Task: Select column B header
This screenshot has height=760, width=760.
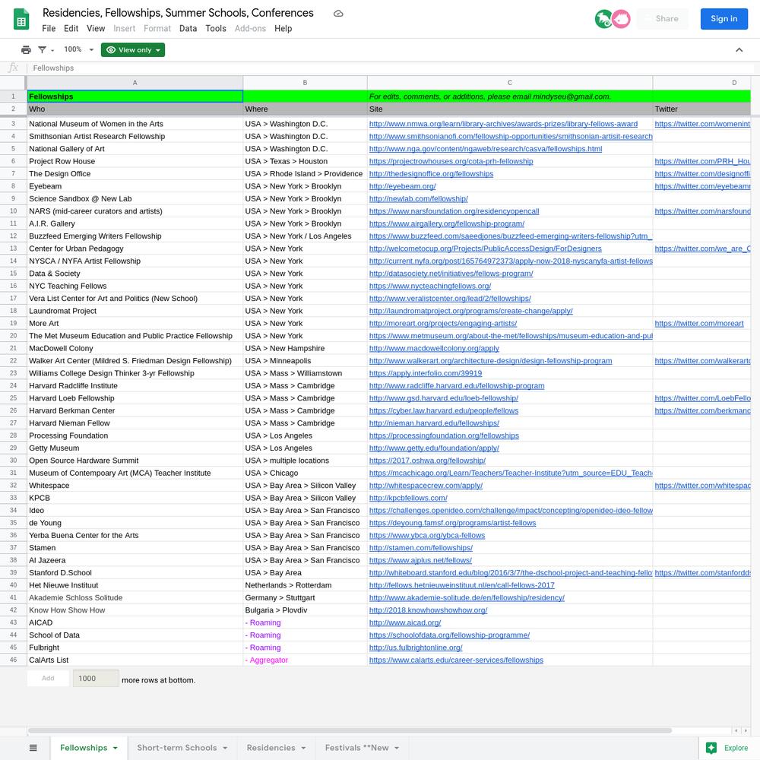Action: [305, 83]
